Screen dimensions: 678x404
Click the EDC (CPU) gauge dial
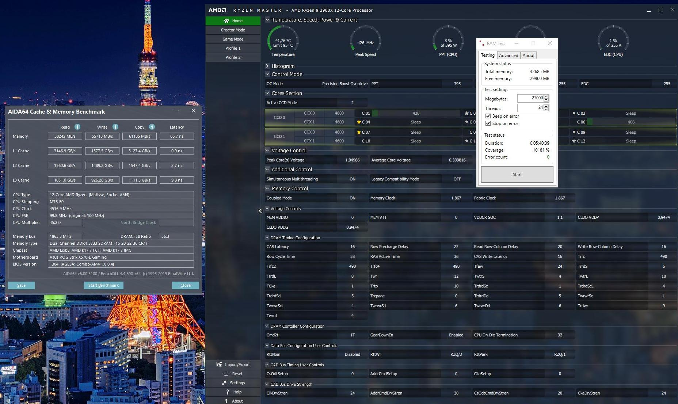click(613, 38)
